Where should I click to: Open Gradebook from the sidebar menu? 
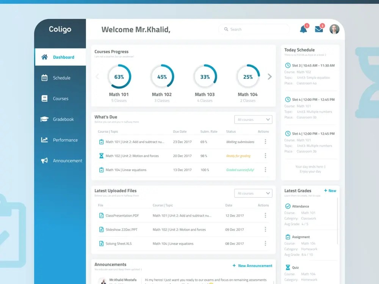pyautogui.click(x=63, y=119)
